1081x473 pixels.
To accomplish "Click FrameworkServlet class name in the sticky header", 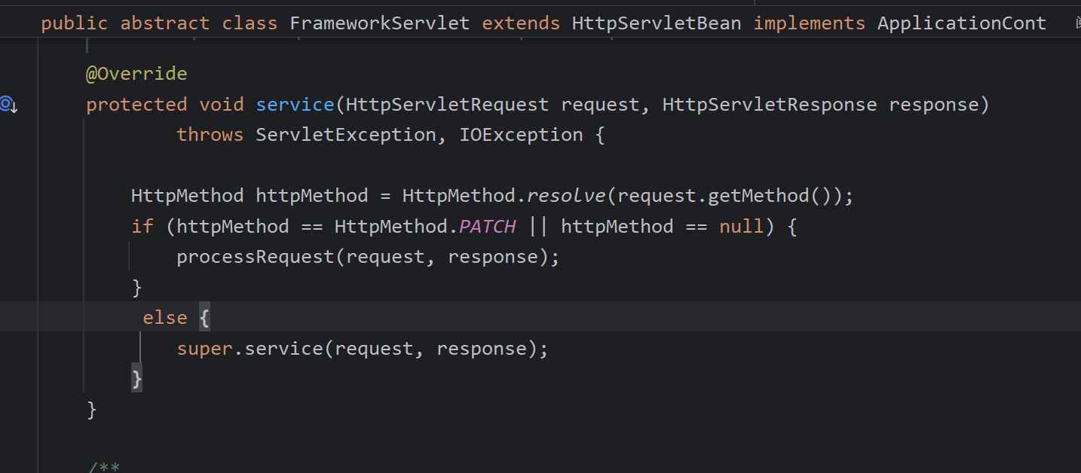I will tap(380, 23).
